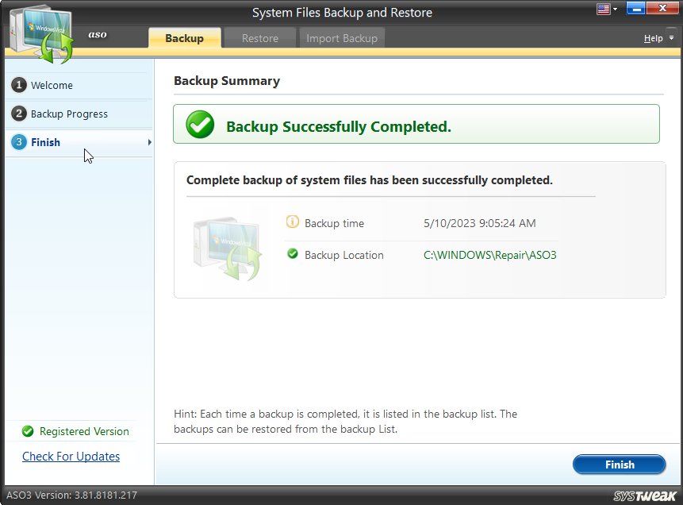
Task: Switch to the Restore tab
Action: tap(259, 37)
